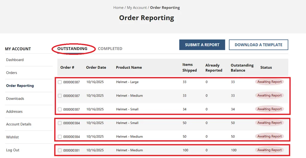The height and width of the screenshot is (158, 306).
Task: Click items shipped value 100
Action: click(185, 150)
